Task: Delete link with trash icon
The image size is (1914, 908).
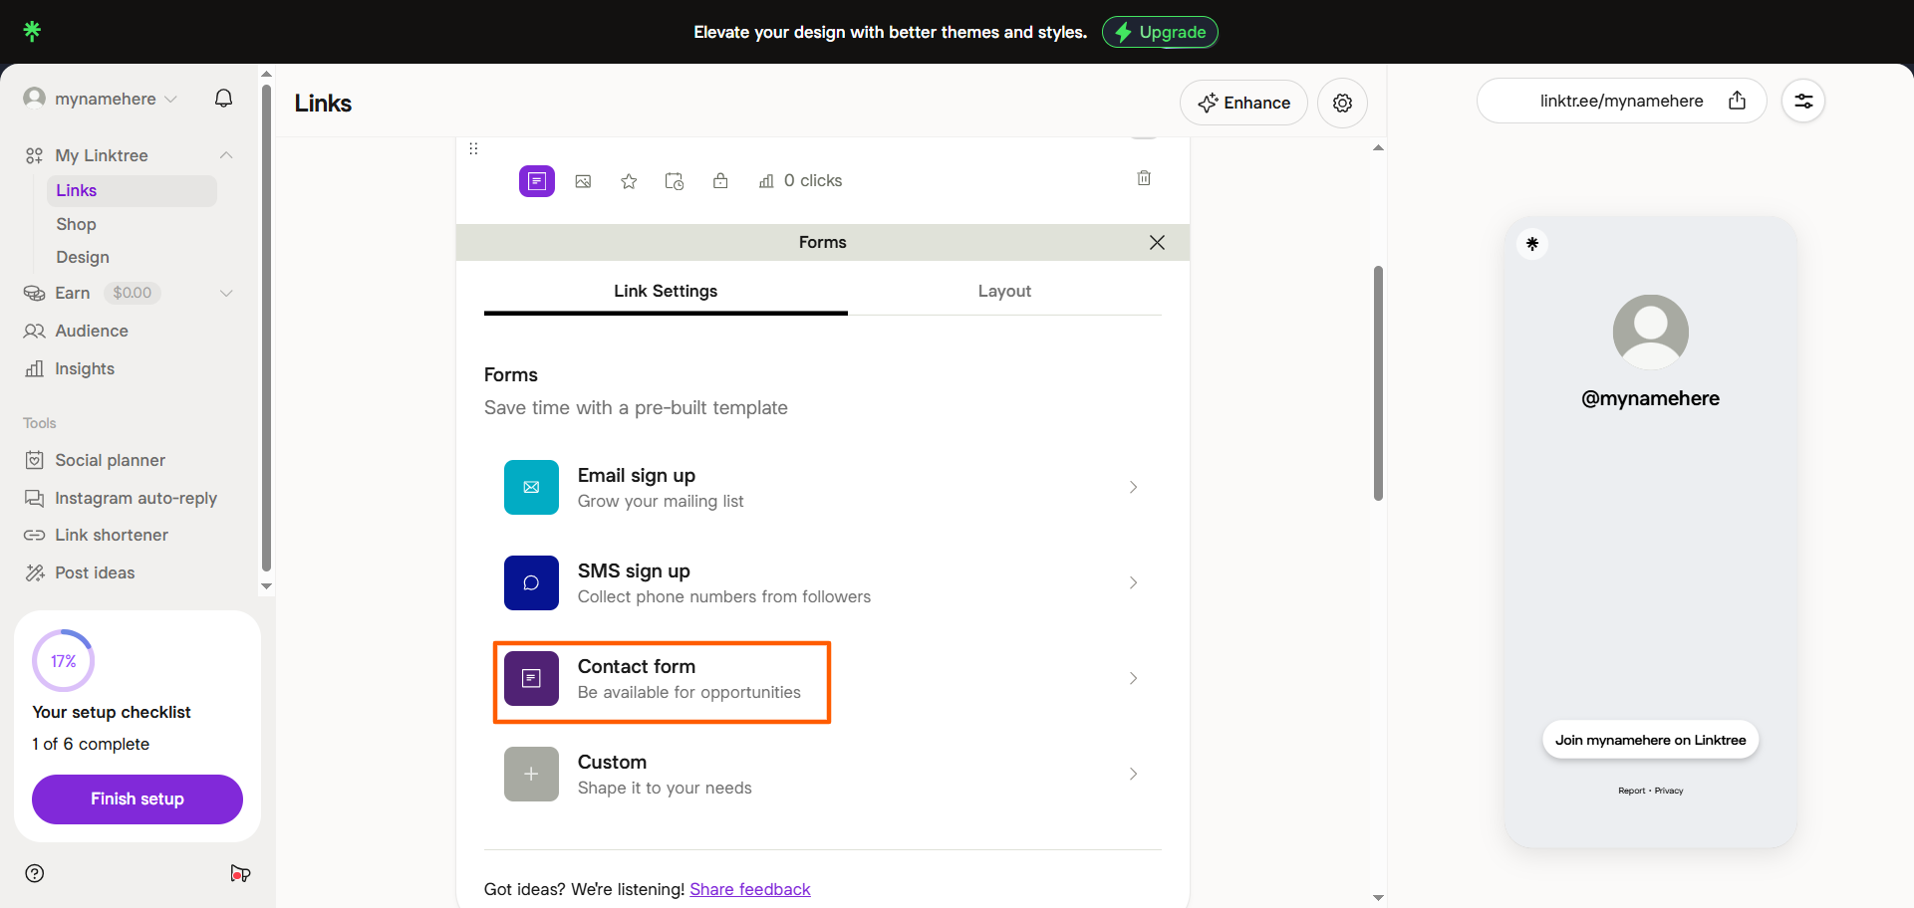Action: (1144, 178)
